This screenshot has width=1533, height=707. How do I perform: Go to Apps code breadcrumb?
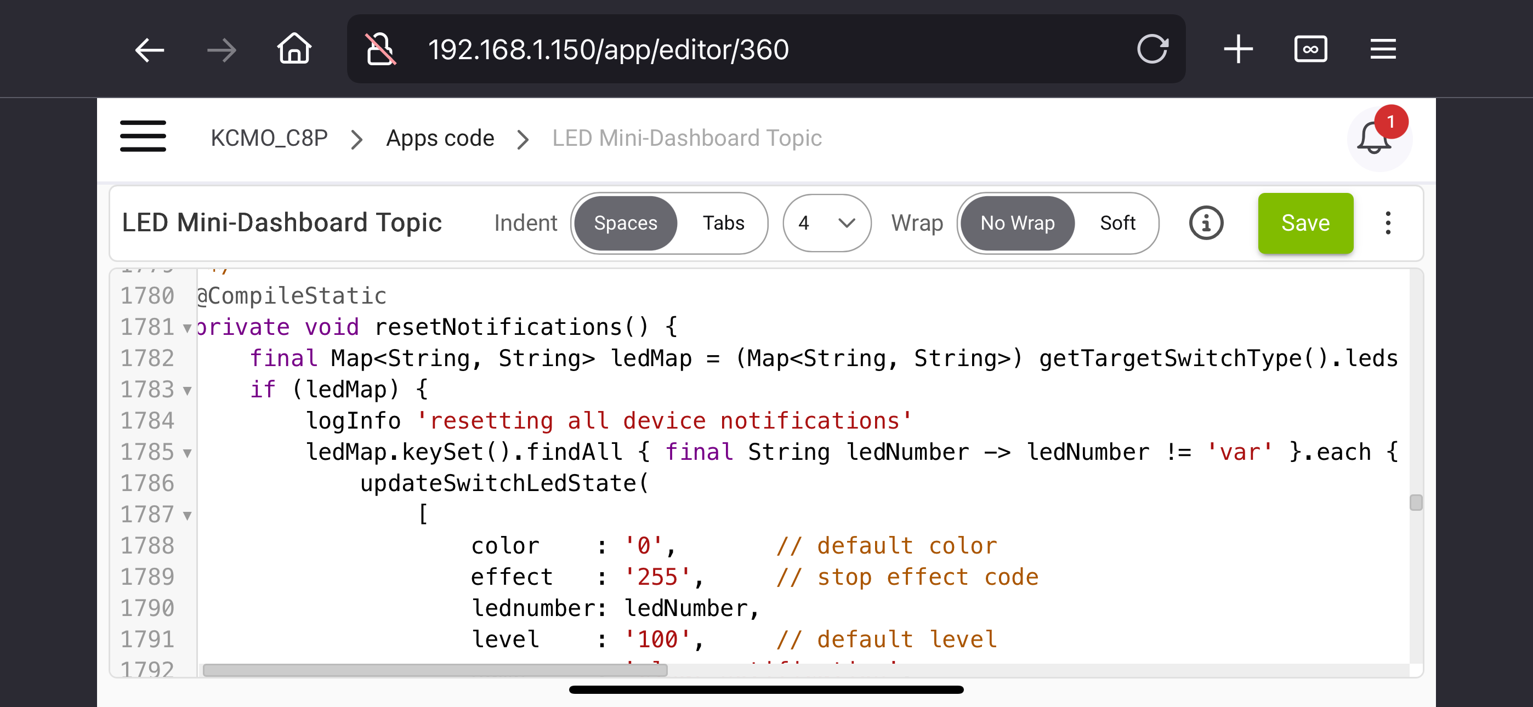click(x=440, y=139)
